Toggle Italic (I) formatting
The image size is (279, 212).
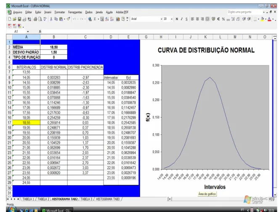pos(181,19)
